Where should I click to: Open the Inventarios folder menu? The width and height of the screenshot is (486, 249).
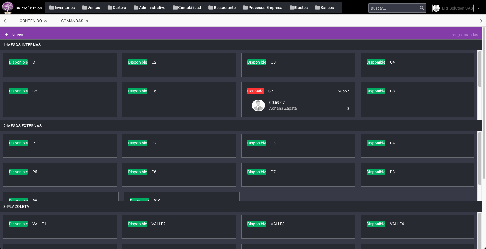point(62,8)
